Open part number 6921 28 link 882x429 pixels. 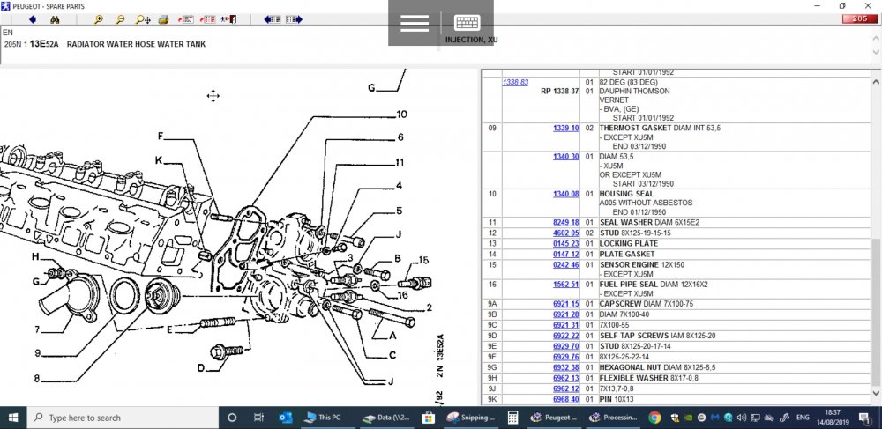click(566, 314)
